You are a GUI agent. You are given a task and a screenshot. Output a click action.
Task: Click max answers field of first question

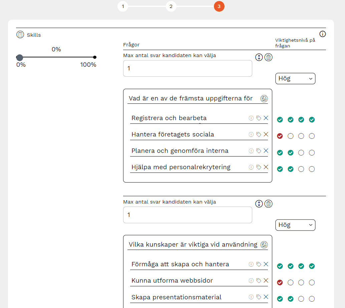[188, 68]
